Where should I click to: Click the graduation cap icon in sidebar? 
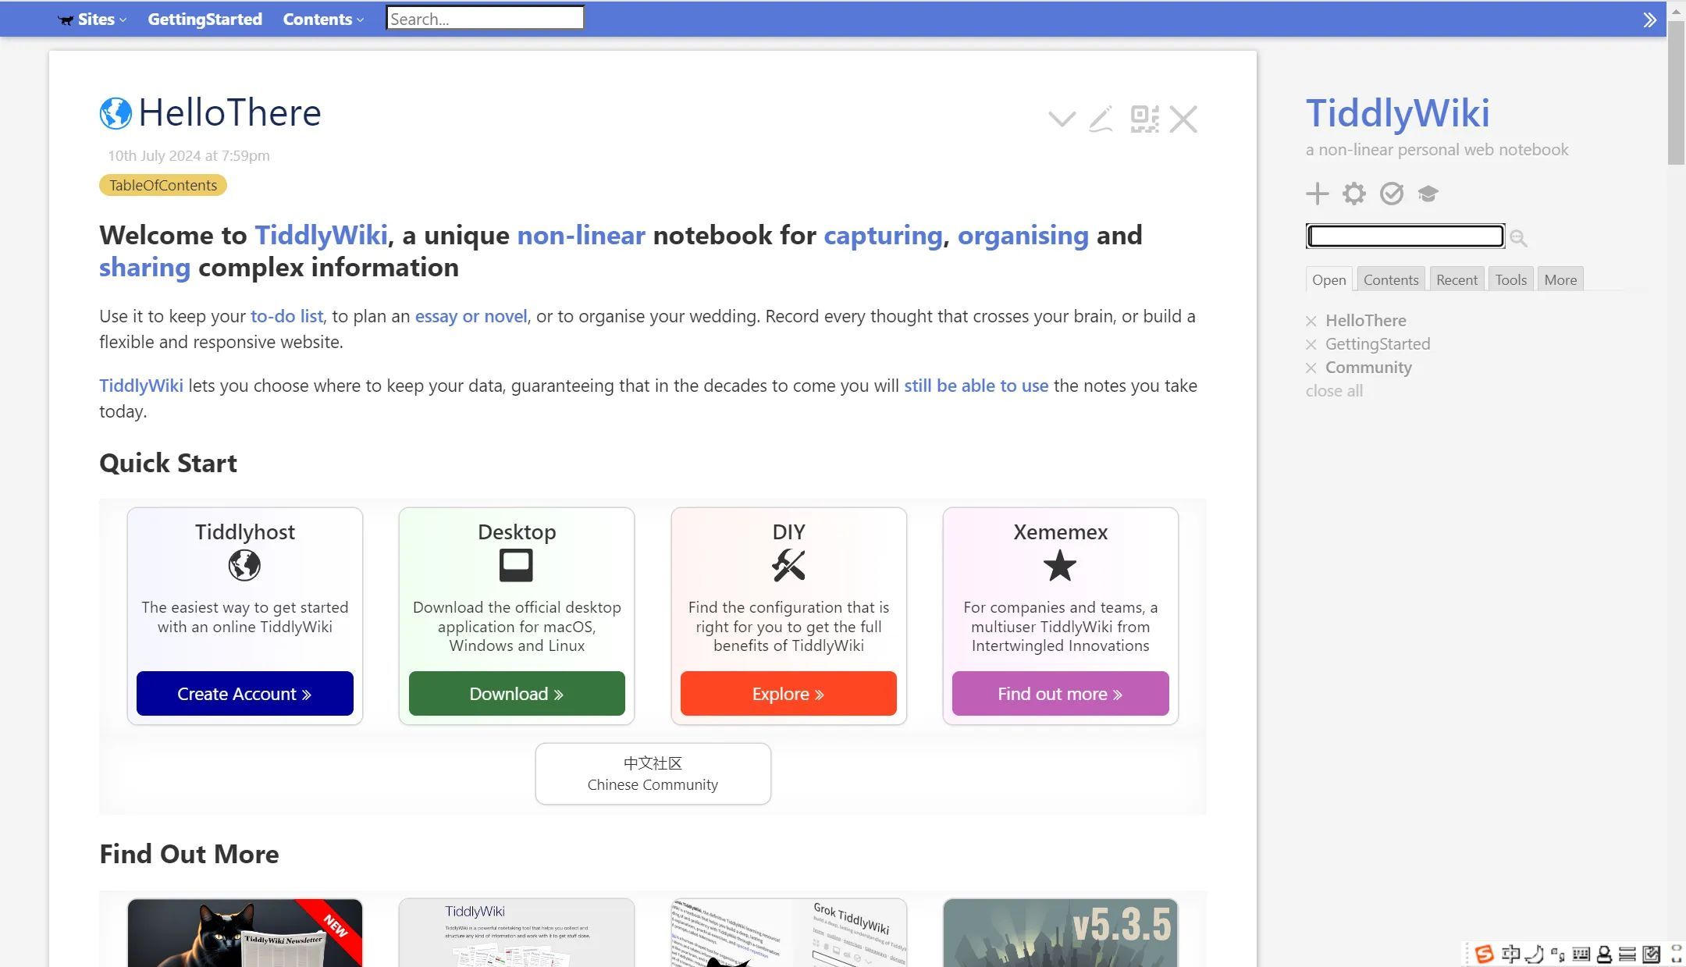[1428, 194]
